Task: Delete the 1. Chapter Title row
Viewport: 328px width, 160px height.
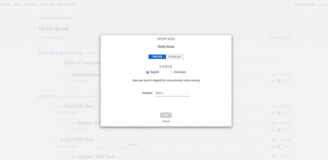Action: (x=286, y=123)
